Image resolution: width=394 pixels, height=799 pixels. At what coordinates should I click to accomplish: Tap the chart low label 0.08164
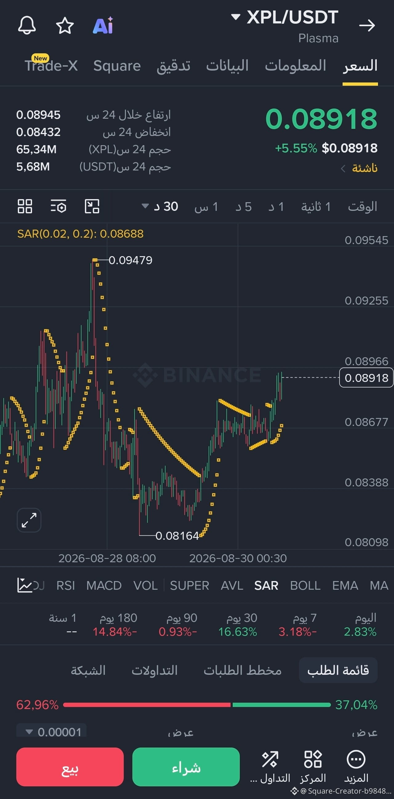(177, 536)
